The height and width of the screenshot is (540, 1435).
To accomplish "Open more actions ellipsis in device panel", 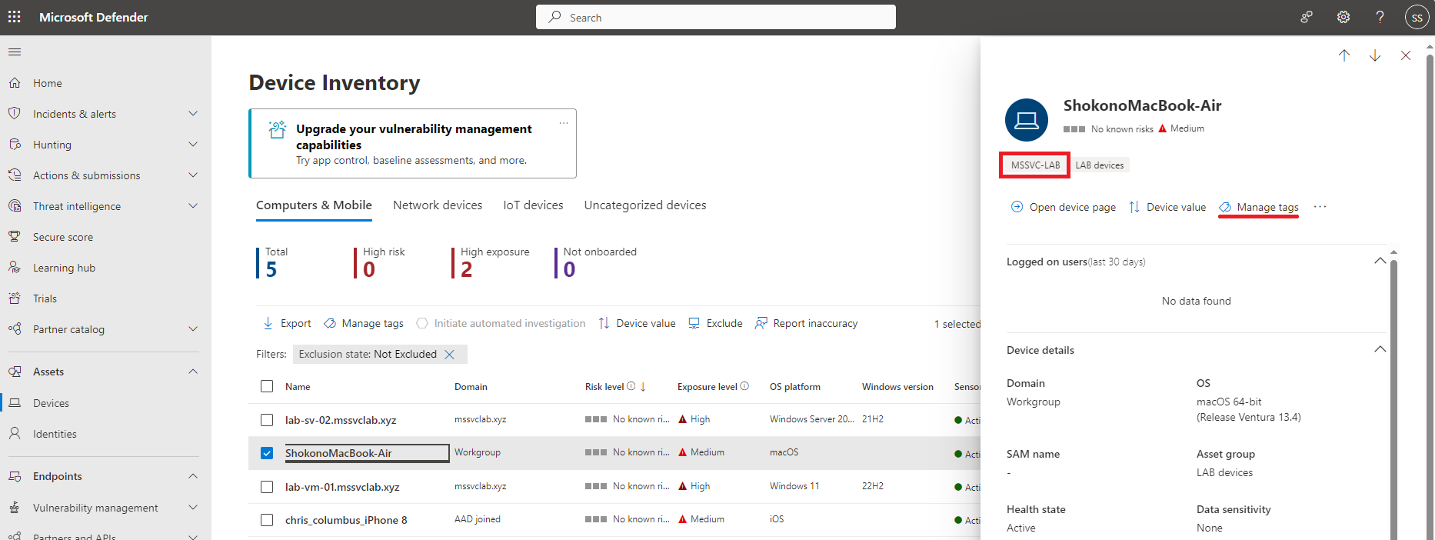I will [1320, 207].
